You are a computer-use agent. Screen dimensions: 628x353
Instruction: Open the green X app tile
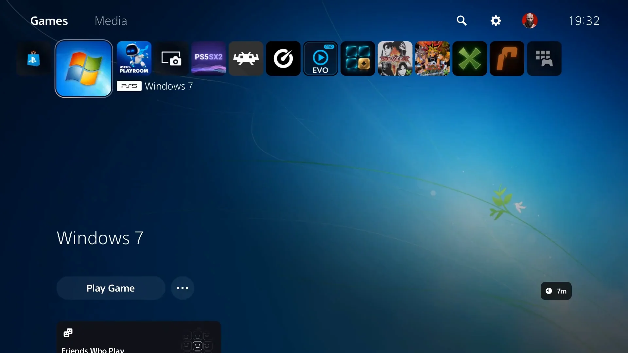[470, 59]
